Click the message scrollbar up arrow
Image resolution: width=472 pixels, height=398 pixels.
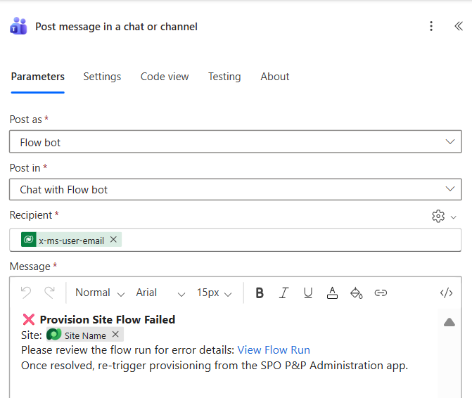(x=449, y=322)
